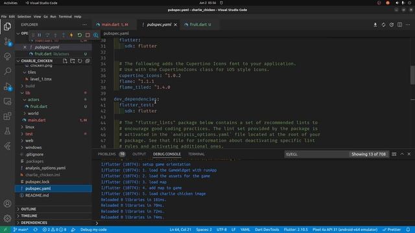Open Run and Debug view
Image resolution: width=415 pixels, height=233 pixels.
pos(7,86)
